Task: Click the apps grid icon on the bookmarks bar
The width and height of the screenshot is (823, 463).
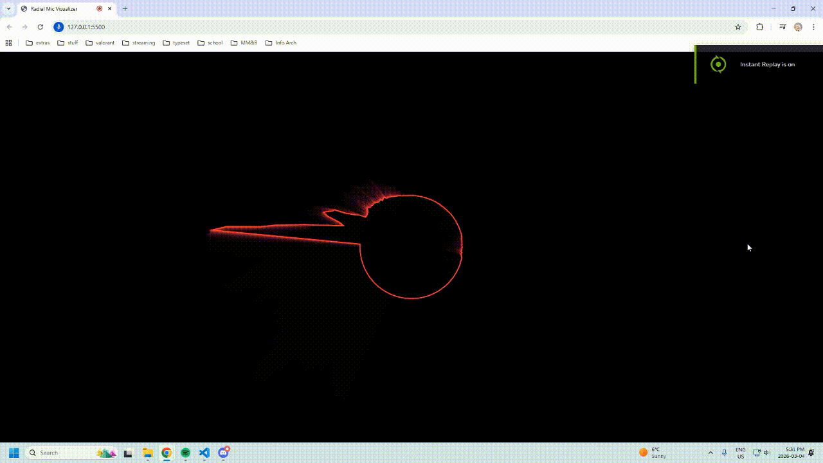Action: [x=8, y=42]
